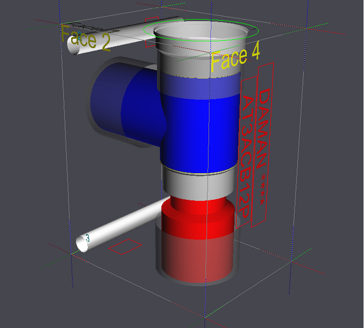This screenshot has height=328, width=364.
Task: Select the blue side port cylinder
Action: click(127, 102)
